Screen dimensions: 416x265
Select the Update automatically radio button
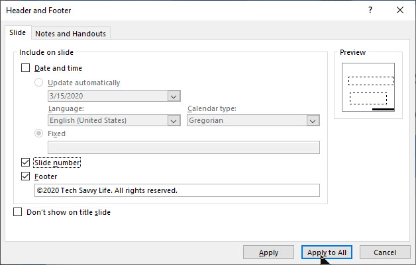coord(39,83)
